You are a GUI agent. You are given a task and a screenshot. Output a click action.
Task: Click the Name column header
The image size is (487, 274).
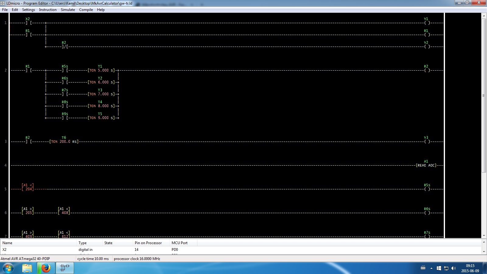[38, 243]
